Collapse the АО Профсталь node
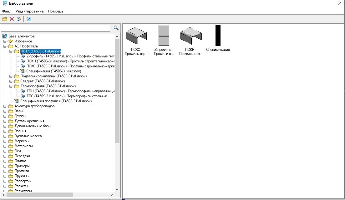Image resolution: width=345 pixels, height=200 pixels. click(5, 46)
